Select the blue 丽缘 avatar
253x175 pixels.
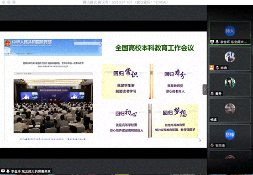(230, 134)
